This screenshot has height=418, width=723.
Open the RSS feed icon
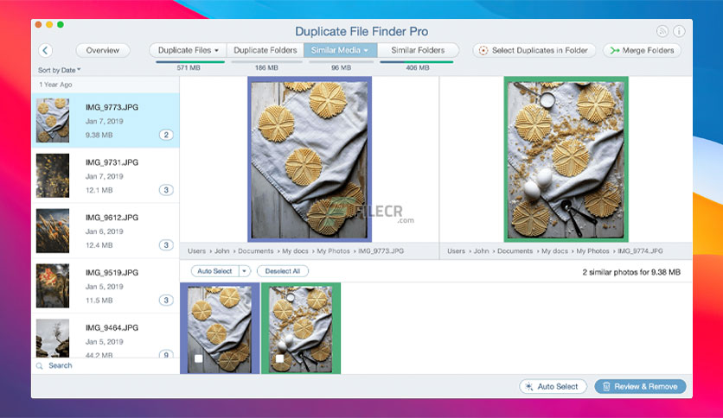662,31
